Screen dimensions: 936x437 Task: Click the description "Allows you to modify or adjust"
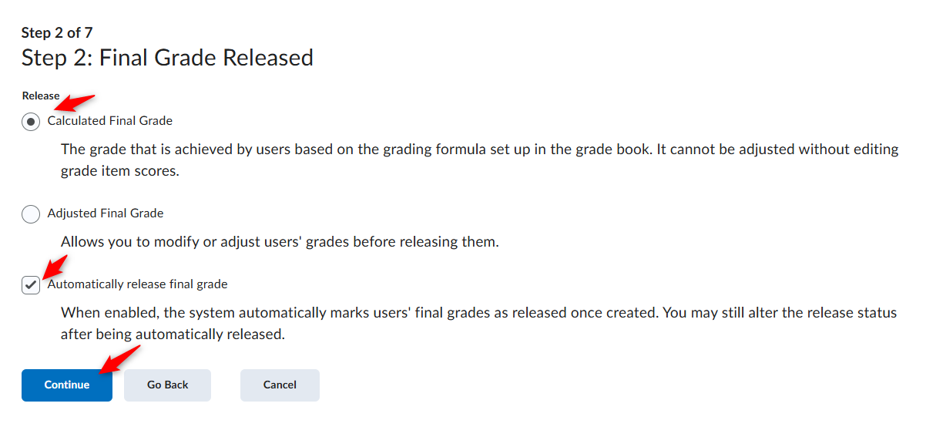pos(280,242)
